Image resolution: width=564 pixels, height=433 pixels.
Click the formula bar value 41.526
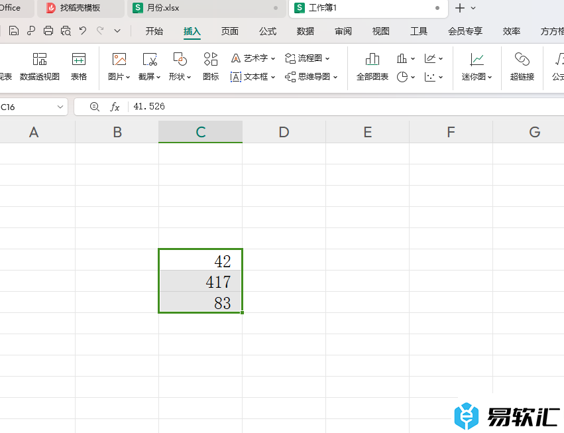(x=149, y=107)
